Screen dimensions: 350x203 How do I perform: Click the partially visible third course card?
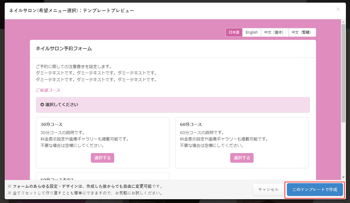[x=102, y=177]
